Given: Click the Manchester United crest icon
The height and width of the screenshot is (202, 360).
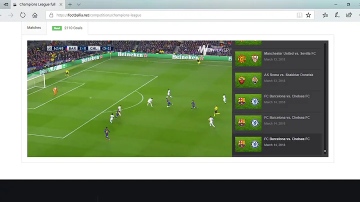Looking at the screenshot, I should click(x=241, y=59).
